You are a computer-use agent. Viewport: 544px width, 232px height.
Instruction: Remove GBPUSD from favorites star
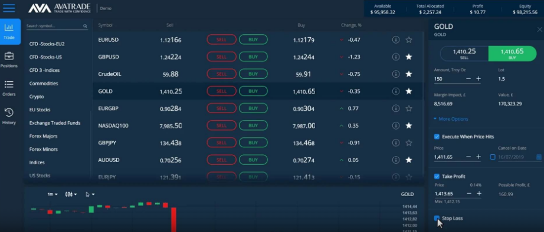(409, 57)
